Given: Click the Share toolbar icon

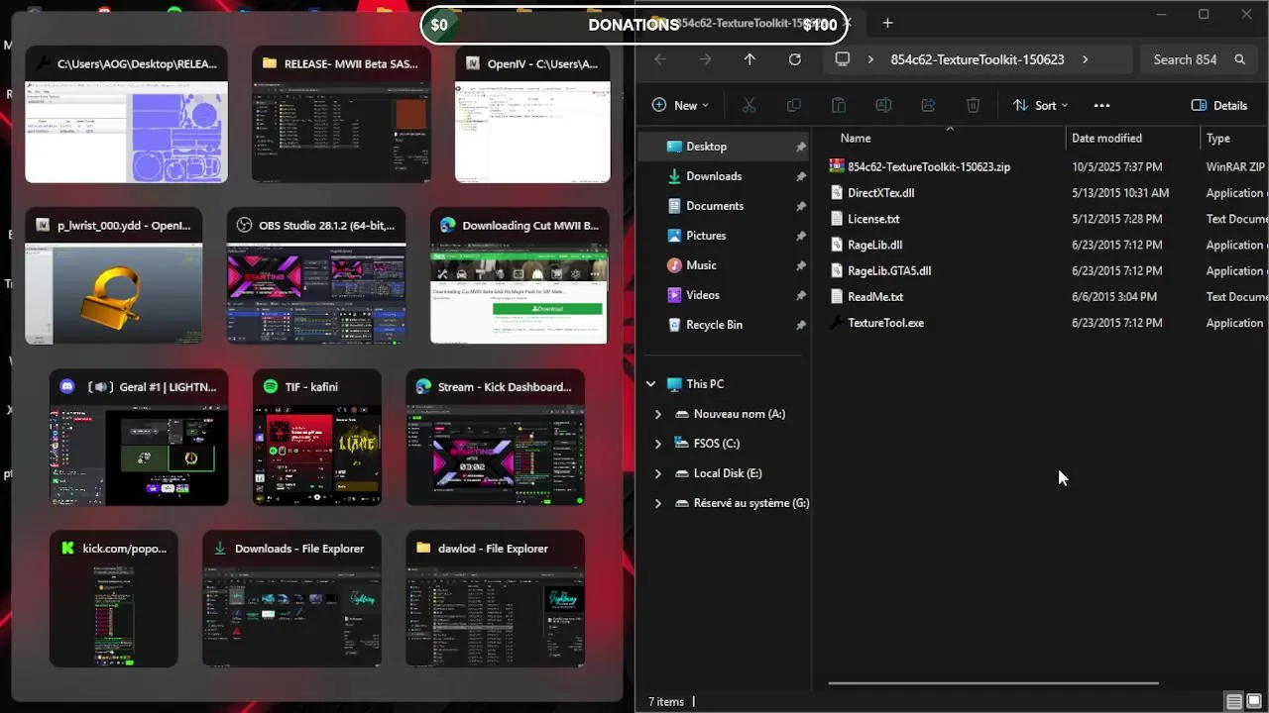Looking at the screenshot, I should tap(928, 105).
